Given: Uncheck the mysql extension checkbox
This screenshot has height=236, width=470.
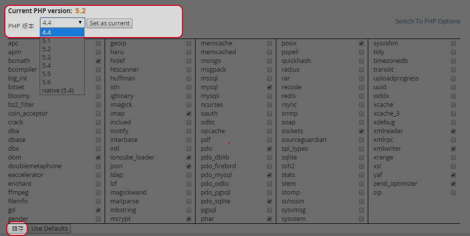Looking at the screenshot, I should (269, 87).
